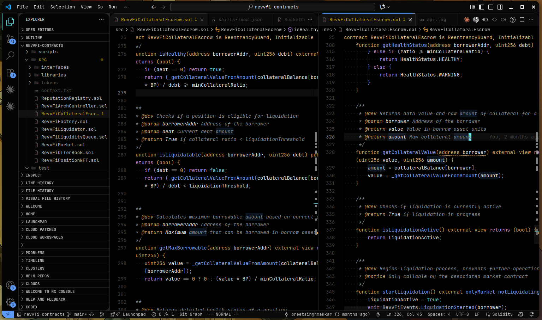This screenshot has width=542, height=320.
Task: Open the Search view in the activity bar
Action: point(10,56)
